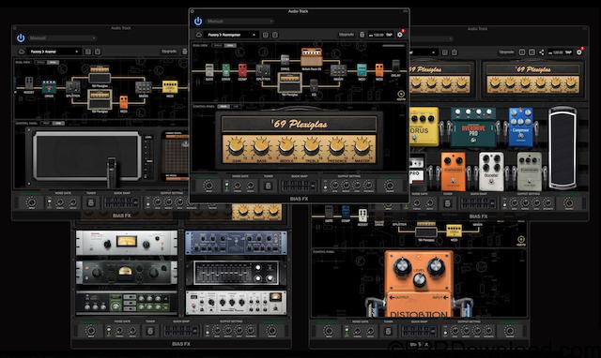Image resolution: width=601 pixels, height=358 pixels.
Task: Select GATE pedal in center window chain
Action: [209, 70]
